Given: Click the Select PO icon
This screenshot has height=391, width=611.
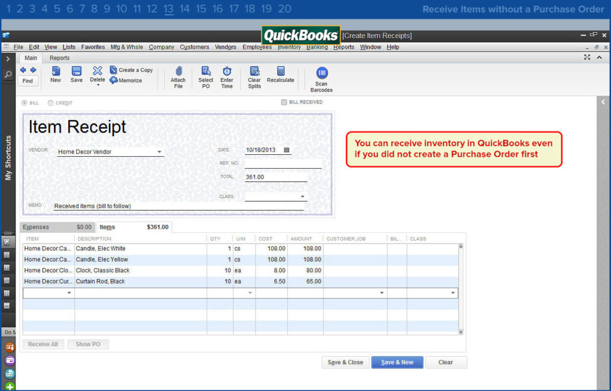Looking at the screenshot, I should (x=206, y=71).
